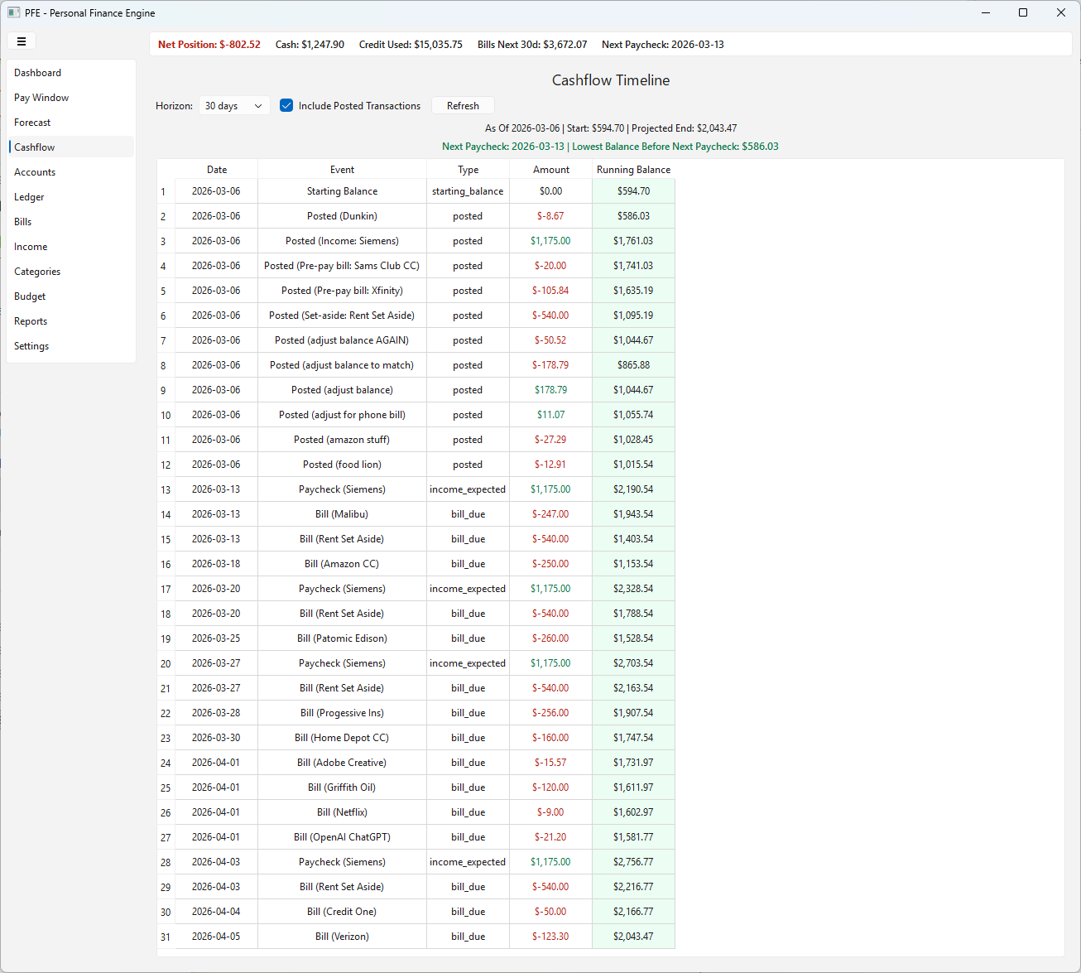The height and width of the screenshot is (973, 1081).
Task: Open the hamburger navigation menu
Action: pos(22,41)
